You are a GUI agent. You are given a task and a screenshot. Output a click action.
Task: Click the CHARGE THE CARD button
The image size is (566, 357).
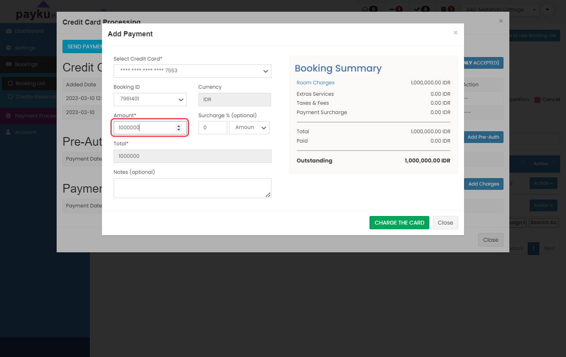click(399, 223)
